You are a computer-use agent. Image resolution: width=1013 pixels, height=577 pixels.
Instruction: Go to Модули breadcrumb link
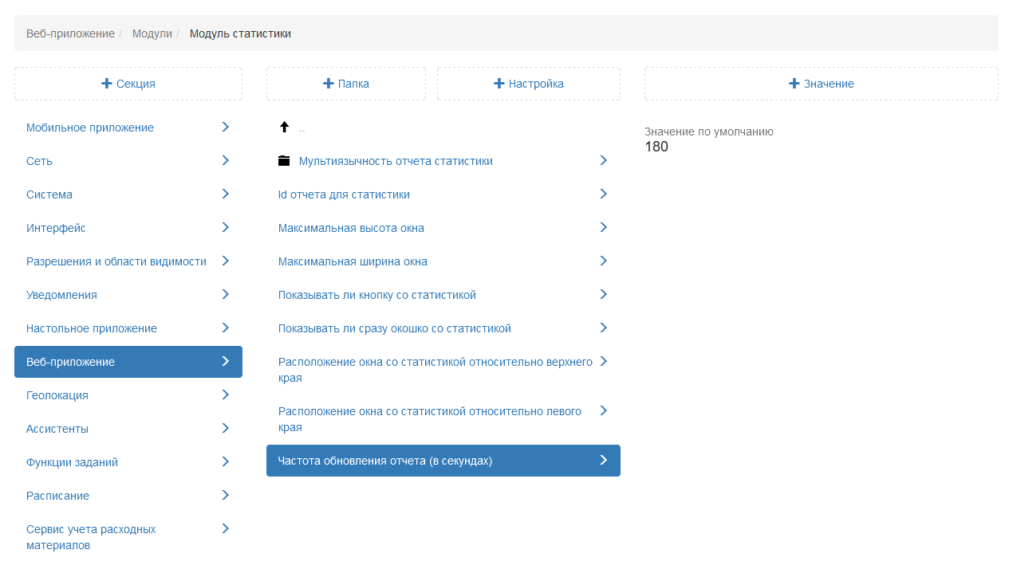pyautogui.click(x=152, y=33)
